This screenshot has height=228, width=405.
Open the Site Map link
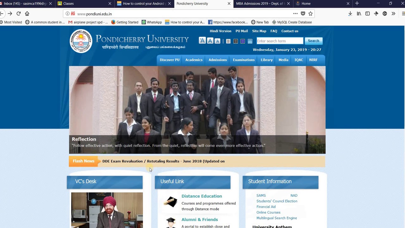coord(259,31)
